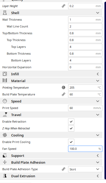Click the Material spool icon
Image resolution: width=106 pixels, height=183 pixels.
tap(5, 81)
